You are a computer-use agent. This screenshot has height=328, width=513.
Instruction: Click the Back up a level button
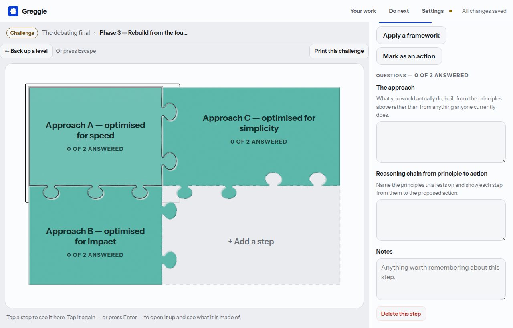click(26, 51)
